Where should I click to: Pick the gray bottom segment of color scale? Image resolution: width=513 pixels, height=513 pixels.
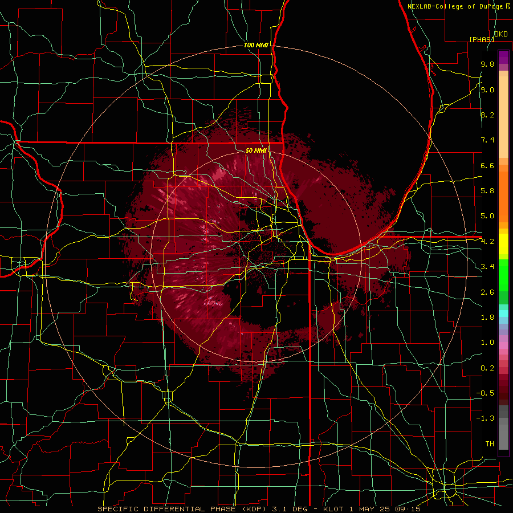pyautogui.click(x=503, y=437)
